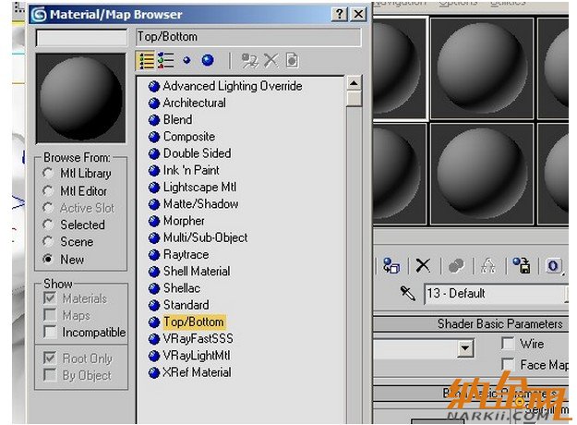This screenshot has width=577, height=425.
Task: Click the Top/Bottom name field
Action: pyautogui.click(x=248, y=37)
